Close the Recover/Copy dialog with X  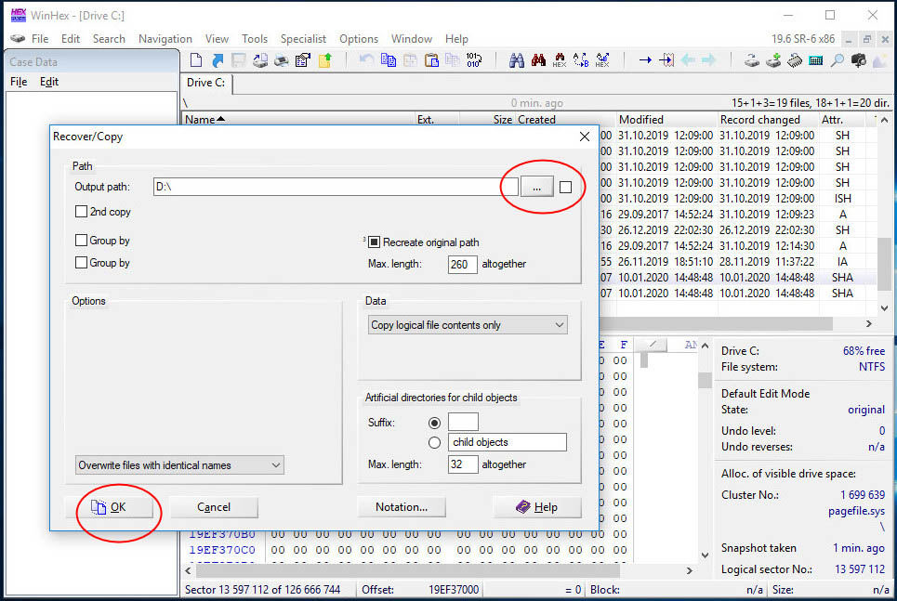[x=584, y=137]
